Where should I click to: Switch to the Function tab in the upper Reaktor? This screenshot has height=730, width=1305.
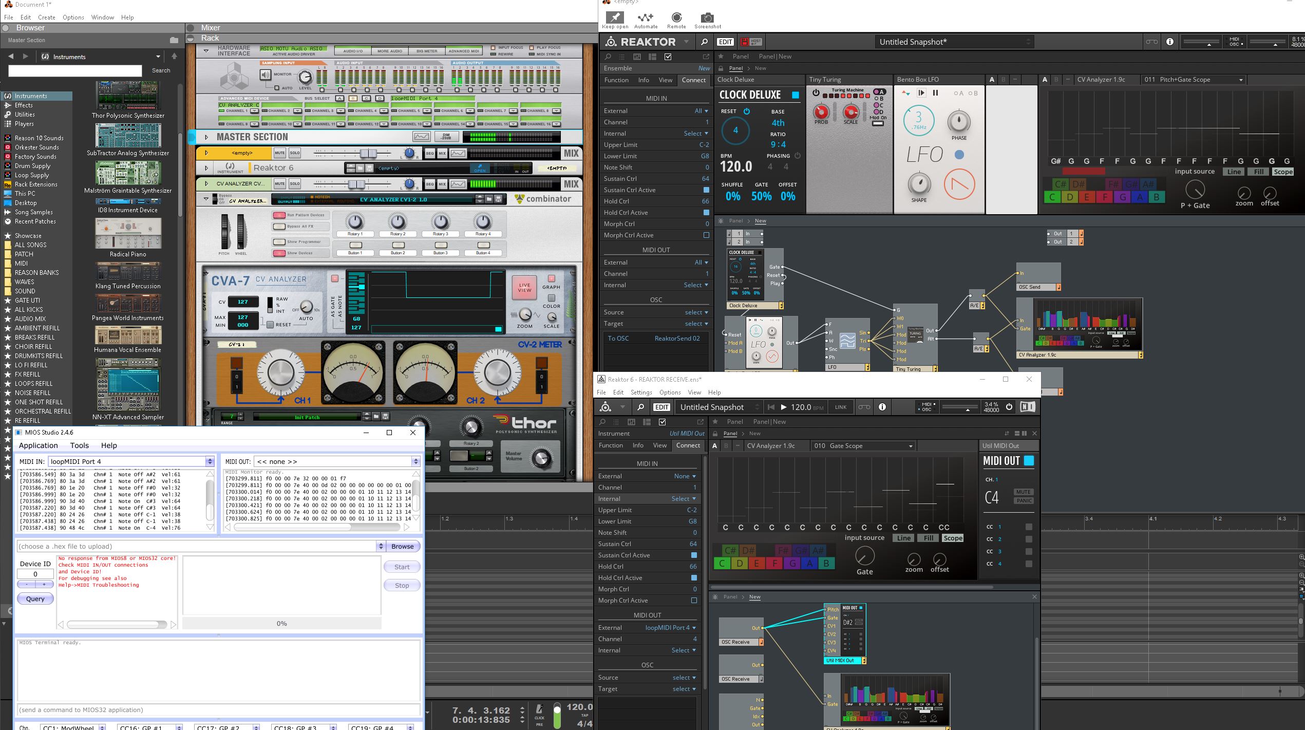pos(616,80)
